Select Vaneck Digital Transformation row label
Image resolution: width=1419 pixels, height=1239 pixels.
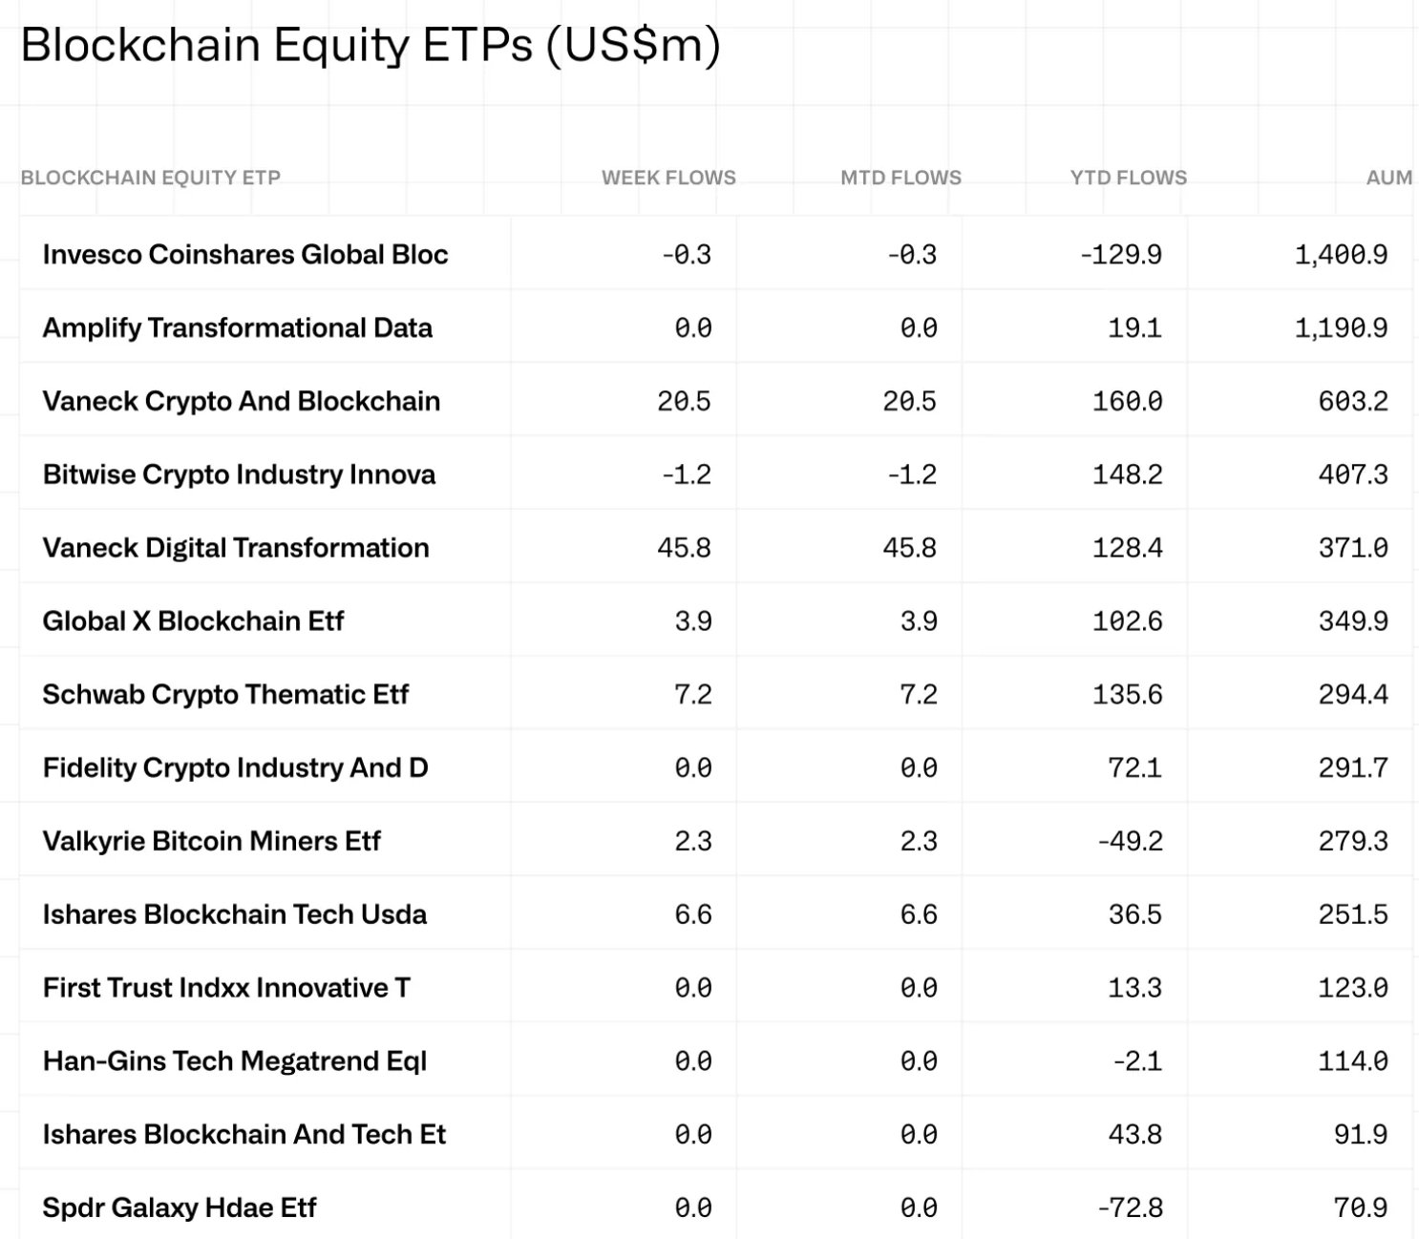[x=236, y=548]
